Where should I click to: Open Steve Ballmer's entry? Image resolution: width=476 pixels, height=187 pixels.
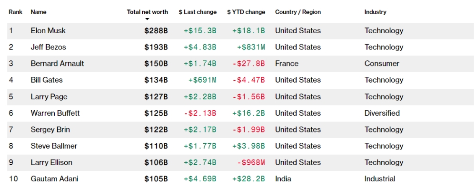tap(54, 146)
